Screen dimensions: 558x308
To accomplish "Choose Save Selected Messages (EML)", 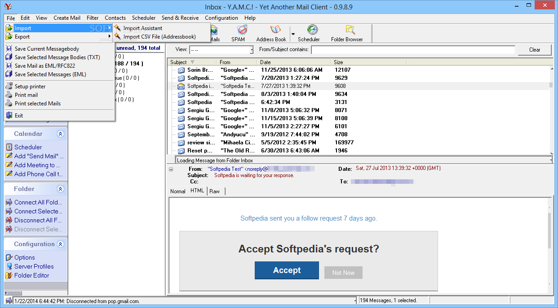I will (x=50, y=74).
